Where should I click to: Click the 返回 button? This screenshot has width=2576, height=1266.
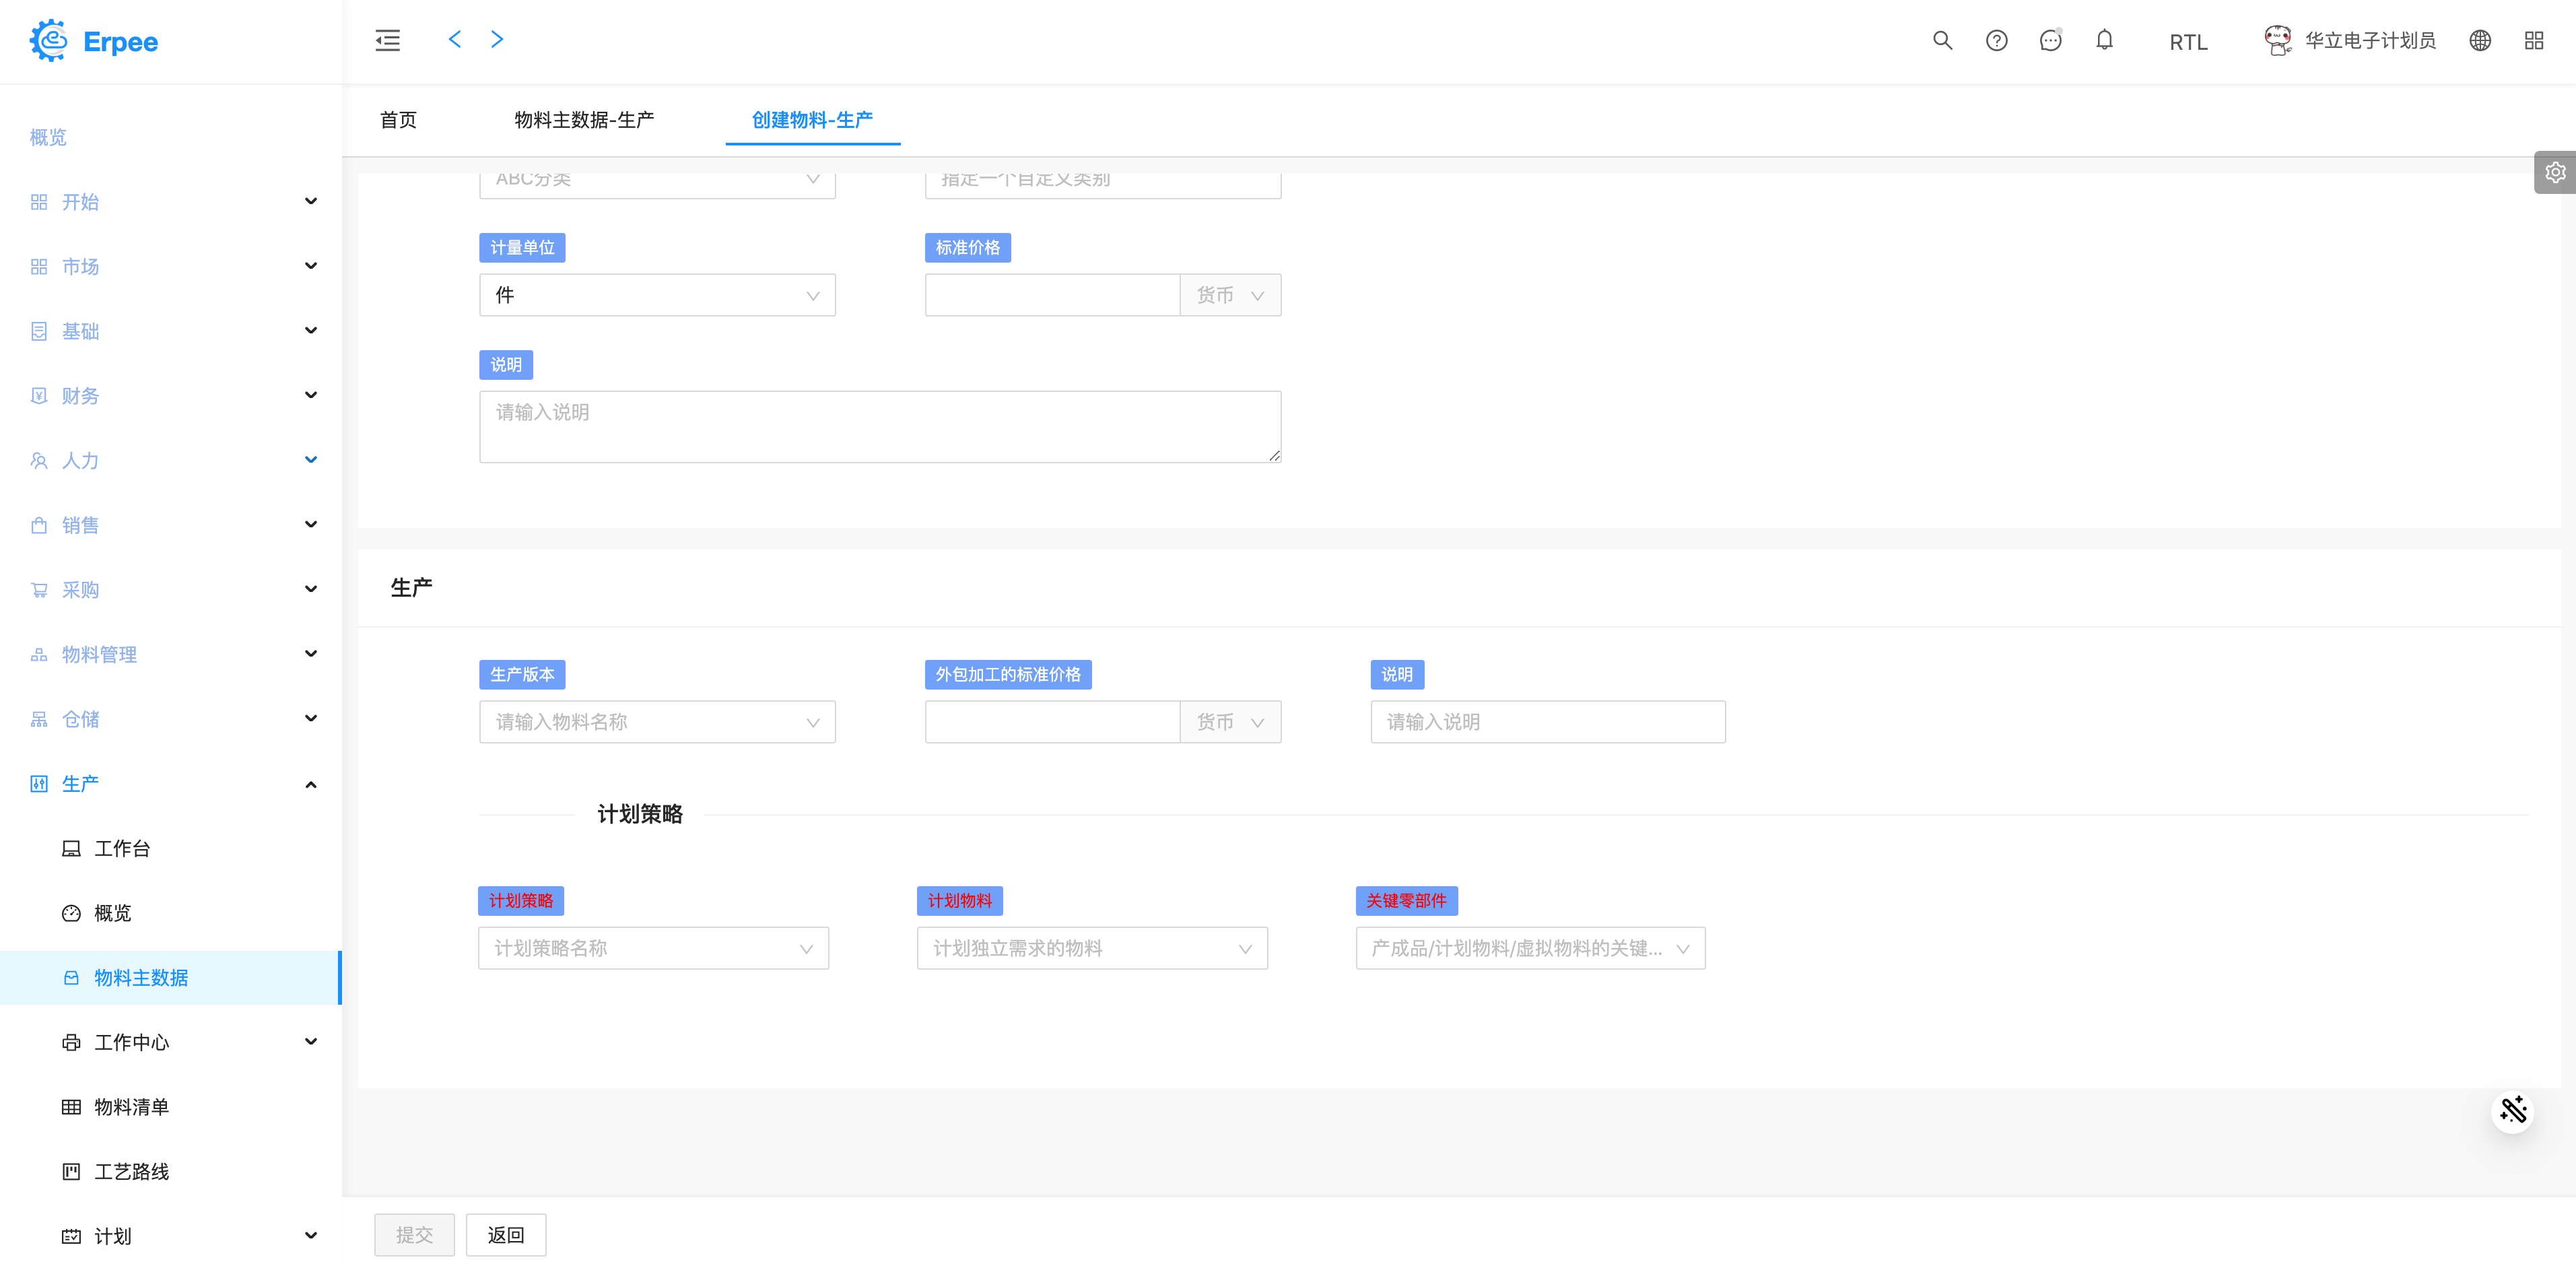click(506, 1235)
